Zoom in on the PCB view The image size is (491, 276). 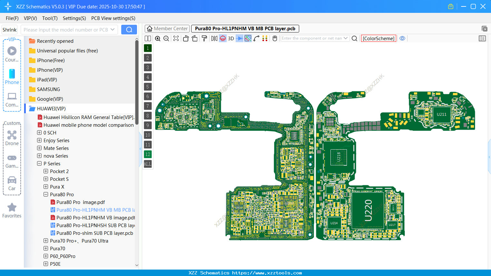click(x=158, y=38)
